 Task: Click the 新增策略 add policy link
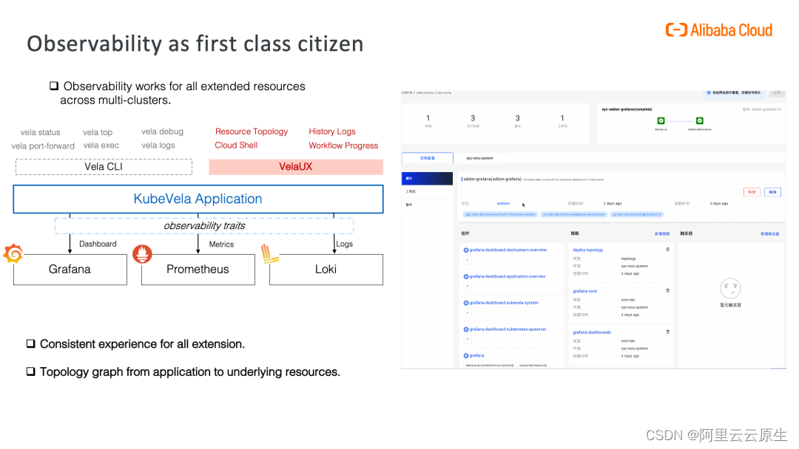[x=662, y=234]
